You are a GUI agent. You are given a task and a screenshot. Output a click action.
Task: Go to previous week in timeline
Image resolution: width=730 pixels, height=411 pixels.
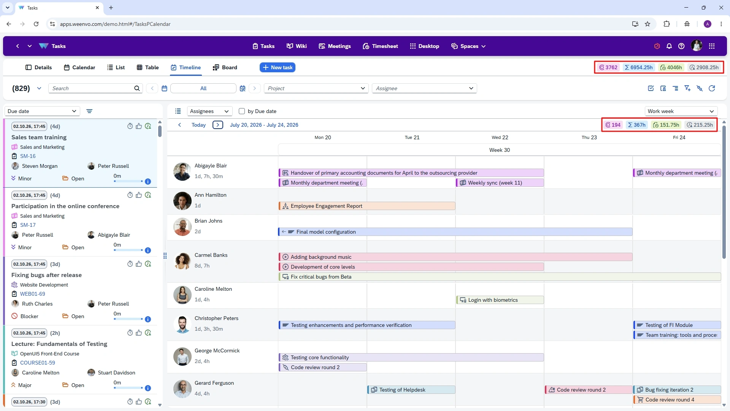[179, 125]
